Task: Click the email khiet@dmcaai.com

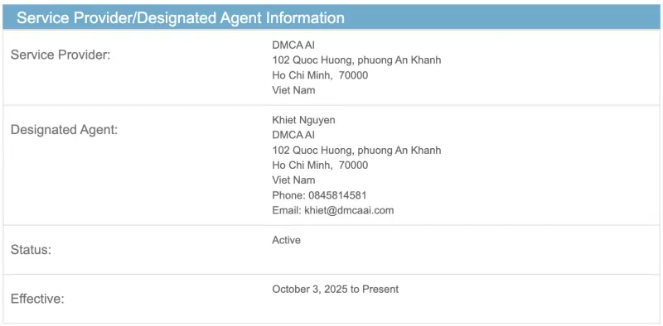Action: (349, 210)
